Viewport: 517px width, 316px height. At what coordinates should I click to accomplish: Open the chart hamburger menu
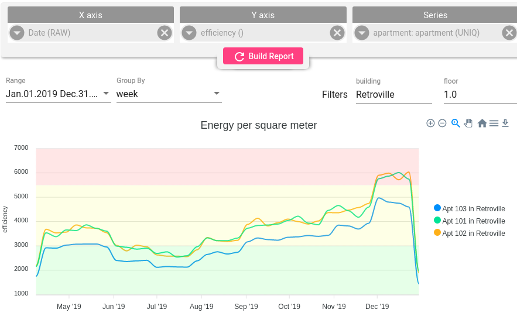494,123
